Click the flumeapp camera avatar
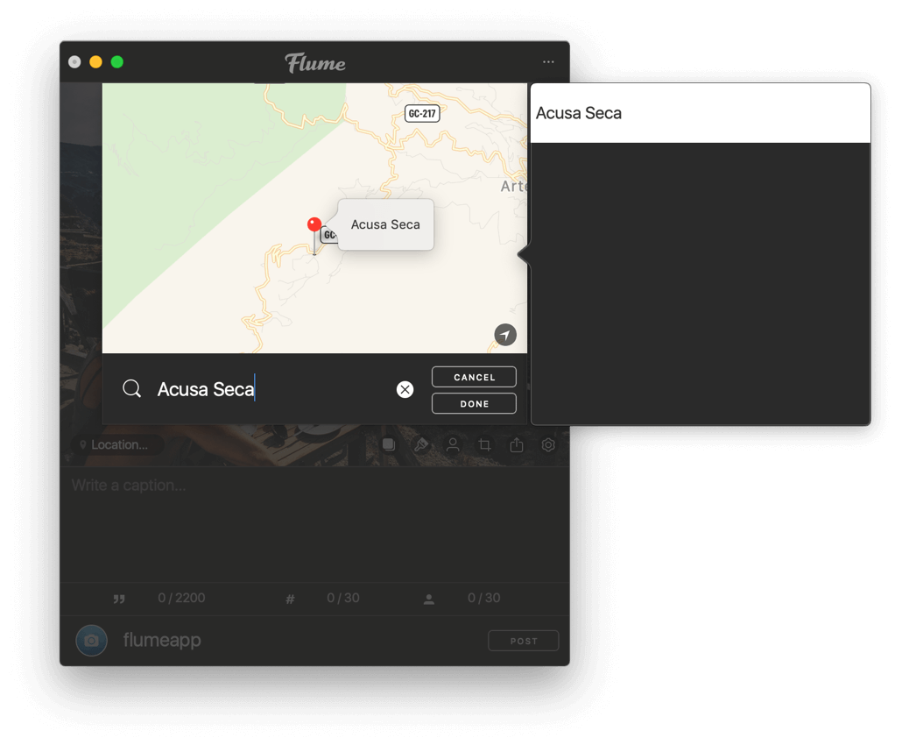Image resolution: width=909 pixels, height=745 pixels. tap(92, 641)
